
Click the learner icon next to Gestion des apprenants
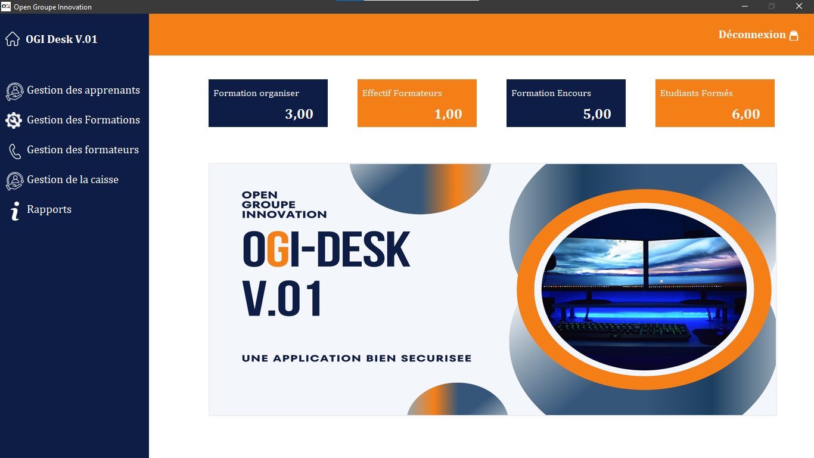[14, 91]
